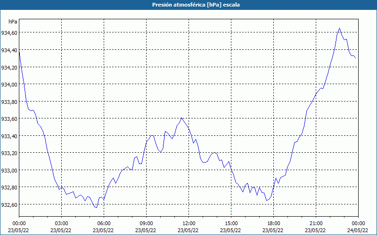Select the 18:00 time label
Viewport: 377px width, 235px height.
[x=274, y=224]
